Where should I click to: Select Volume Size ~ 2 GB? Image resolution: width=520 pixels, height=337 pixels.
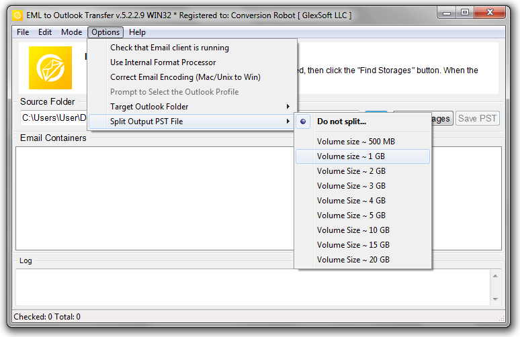point(363,171)
